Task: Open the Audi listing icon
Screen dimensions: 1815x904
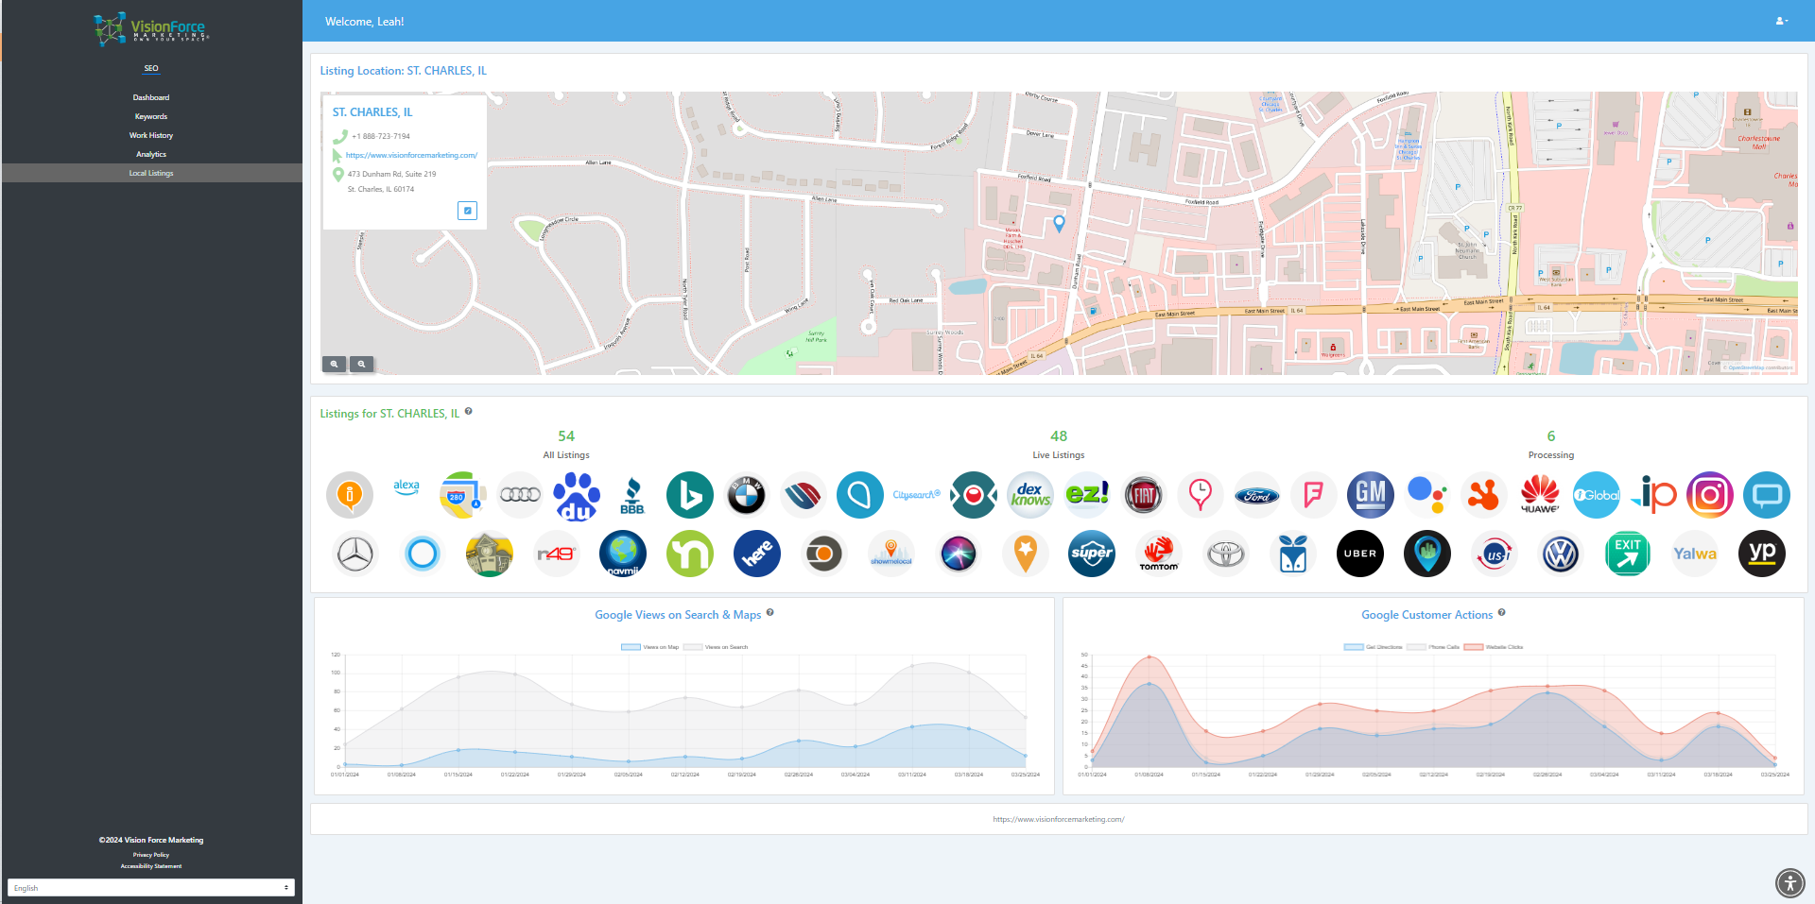Action: 520,494
